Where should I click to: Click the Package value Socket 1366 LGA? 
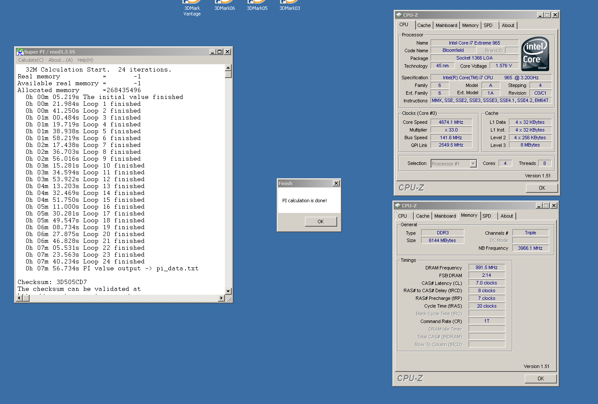pos(475,58)
